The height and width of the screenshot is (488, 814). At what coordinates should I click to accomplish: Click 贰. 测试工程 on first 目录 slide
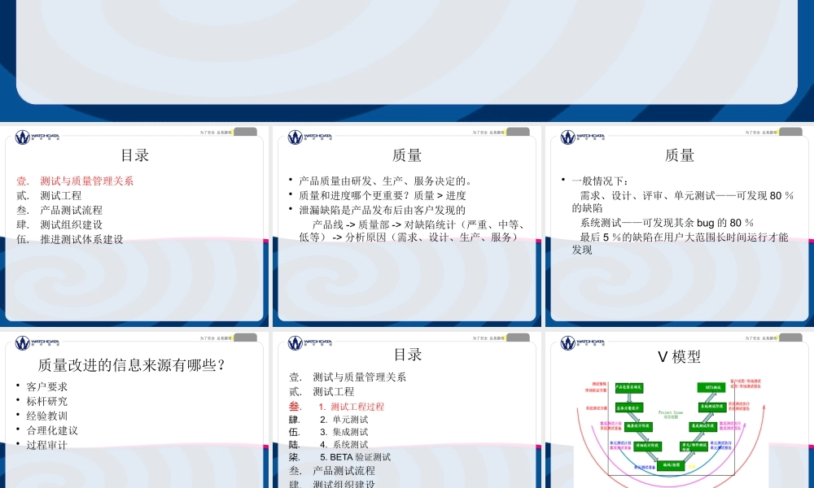(x=49, y=195)
